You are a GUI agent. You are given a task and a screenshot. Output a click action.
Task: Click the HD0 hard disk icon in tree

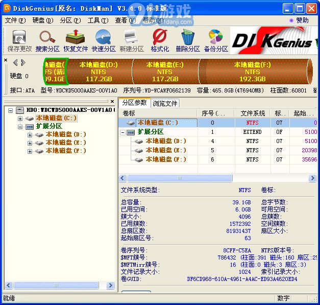click(20, 110)
